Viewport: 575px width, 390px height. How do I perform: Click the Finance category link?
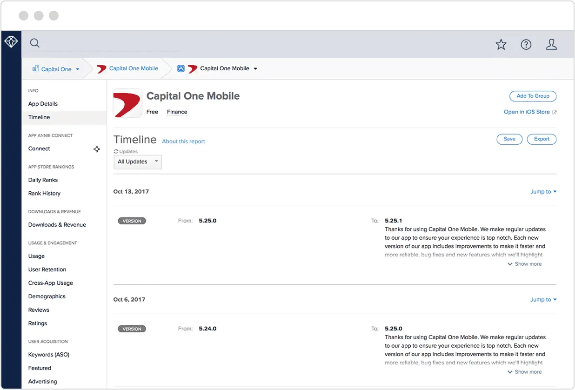177,112
